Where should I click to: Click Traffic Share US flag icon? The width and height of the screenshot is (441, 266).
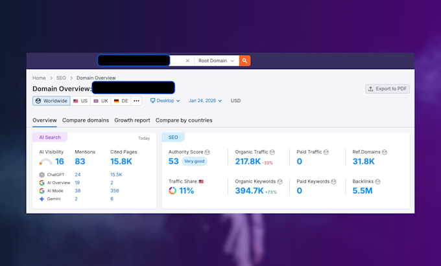[x=201, y=182]
